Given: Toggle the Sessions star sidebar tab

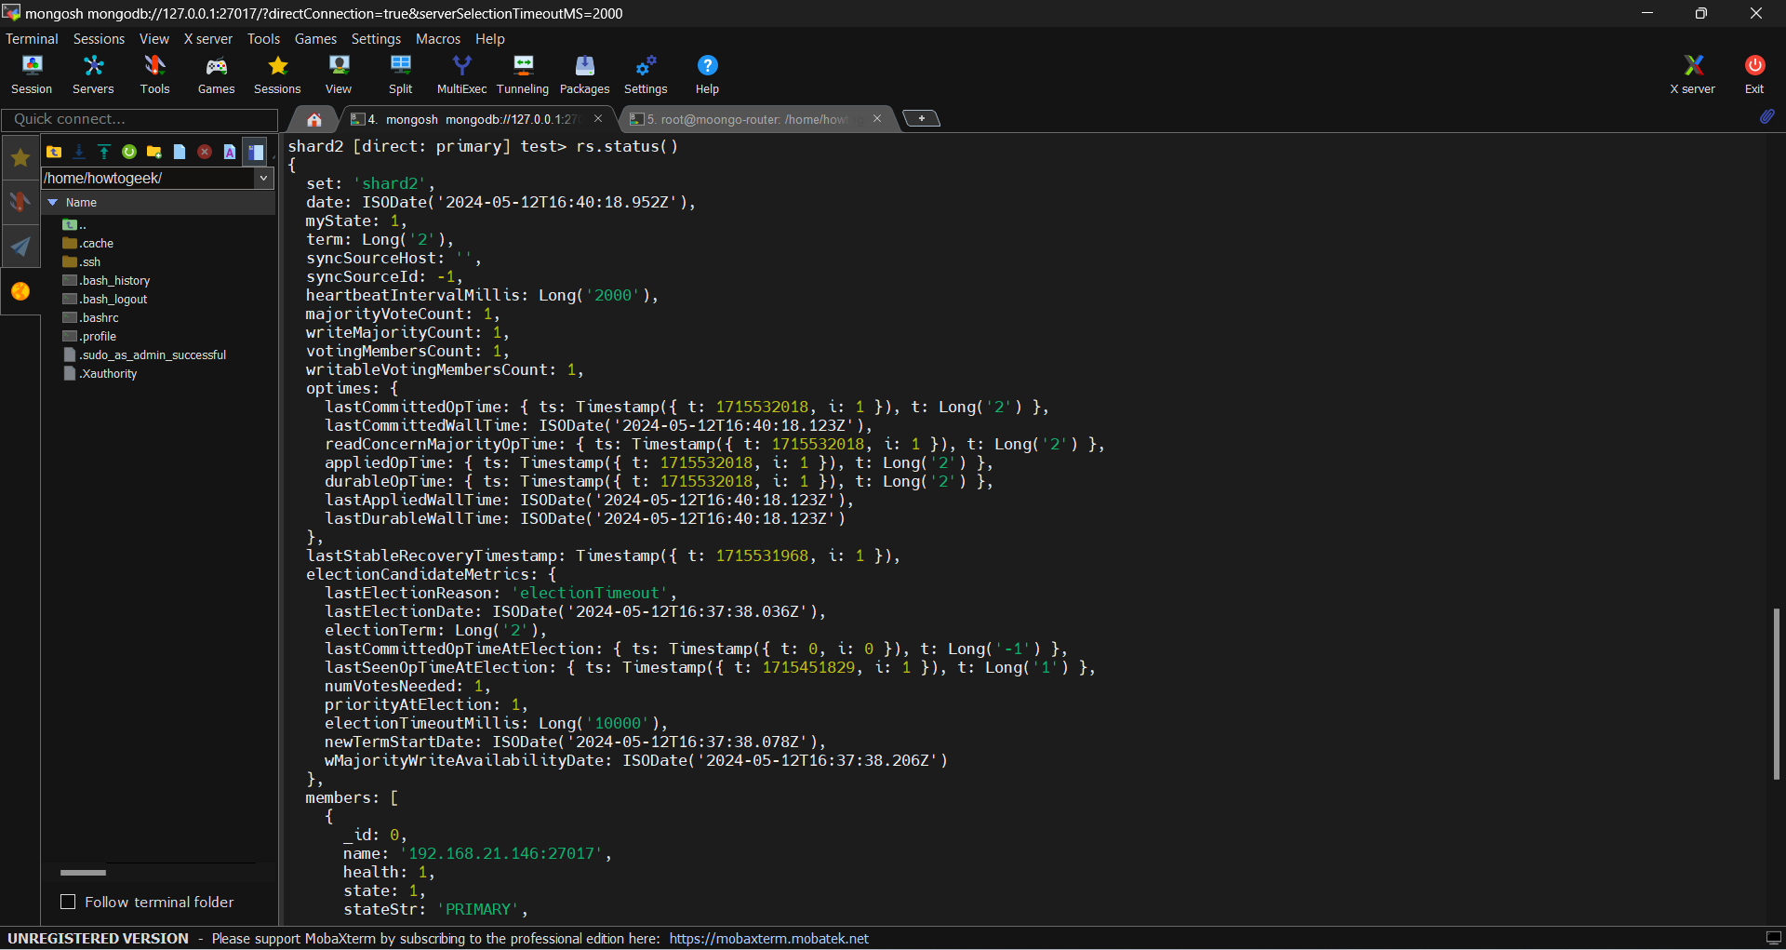Looking at the screenshot, I should click(x=20, y=158).
